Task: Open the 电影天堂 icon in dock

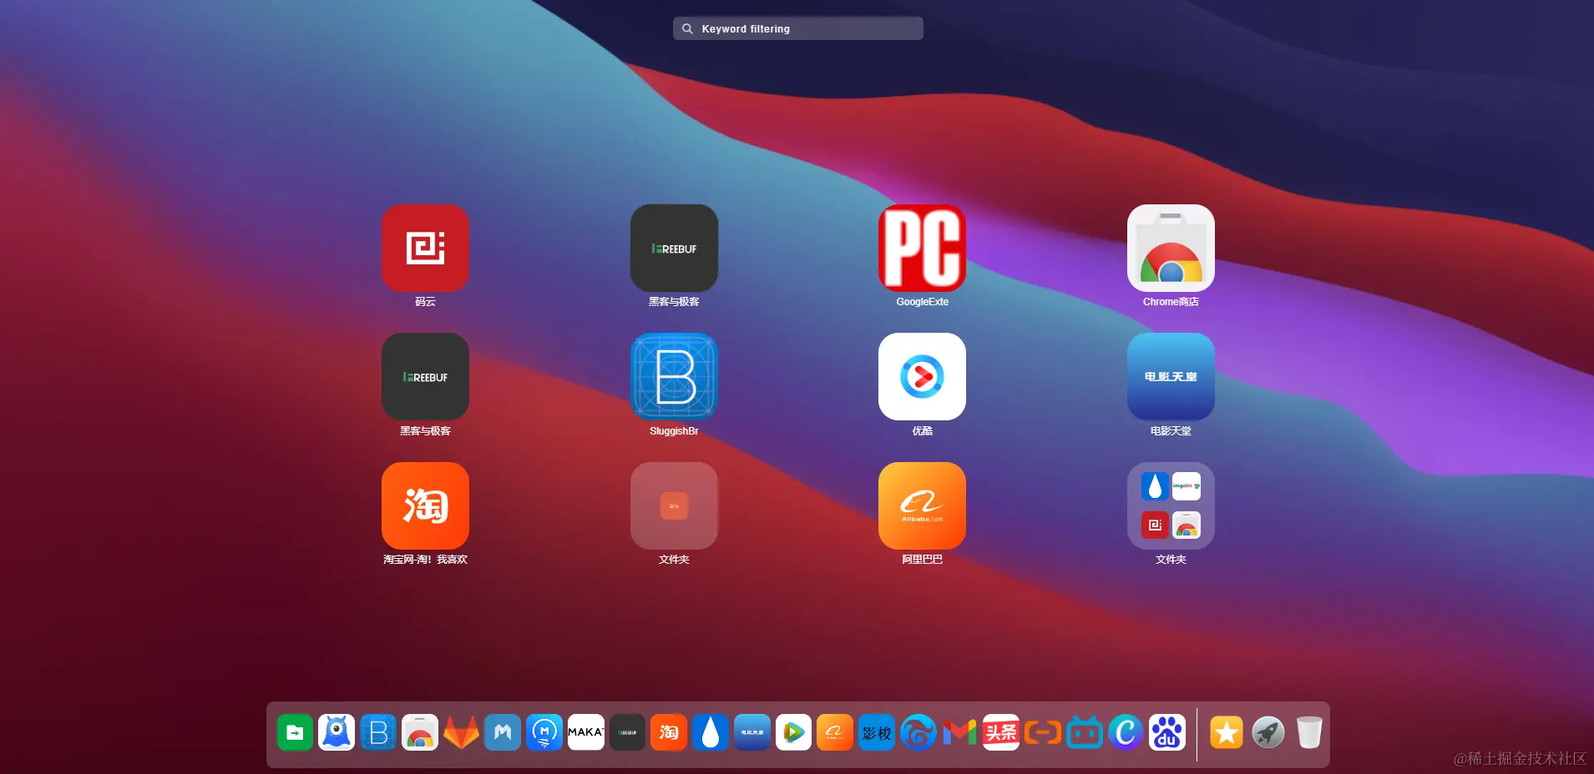Action: pos(752,732)
